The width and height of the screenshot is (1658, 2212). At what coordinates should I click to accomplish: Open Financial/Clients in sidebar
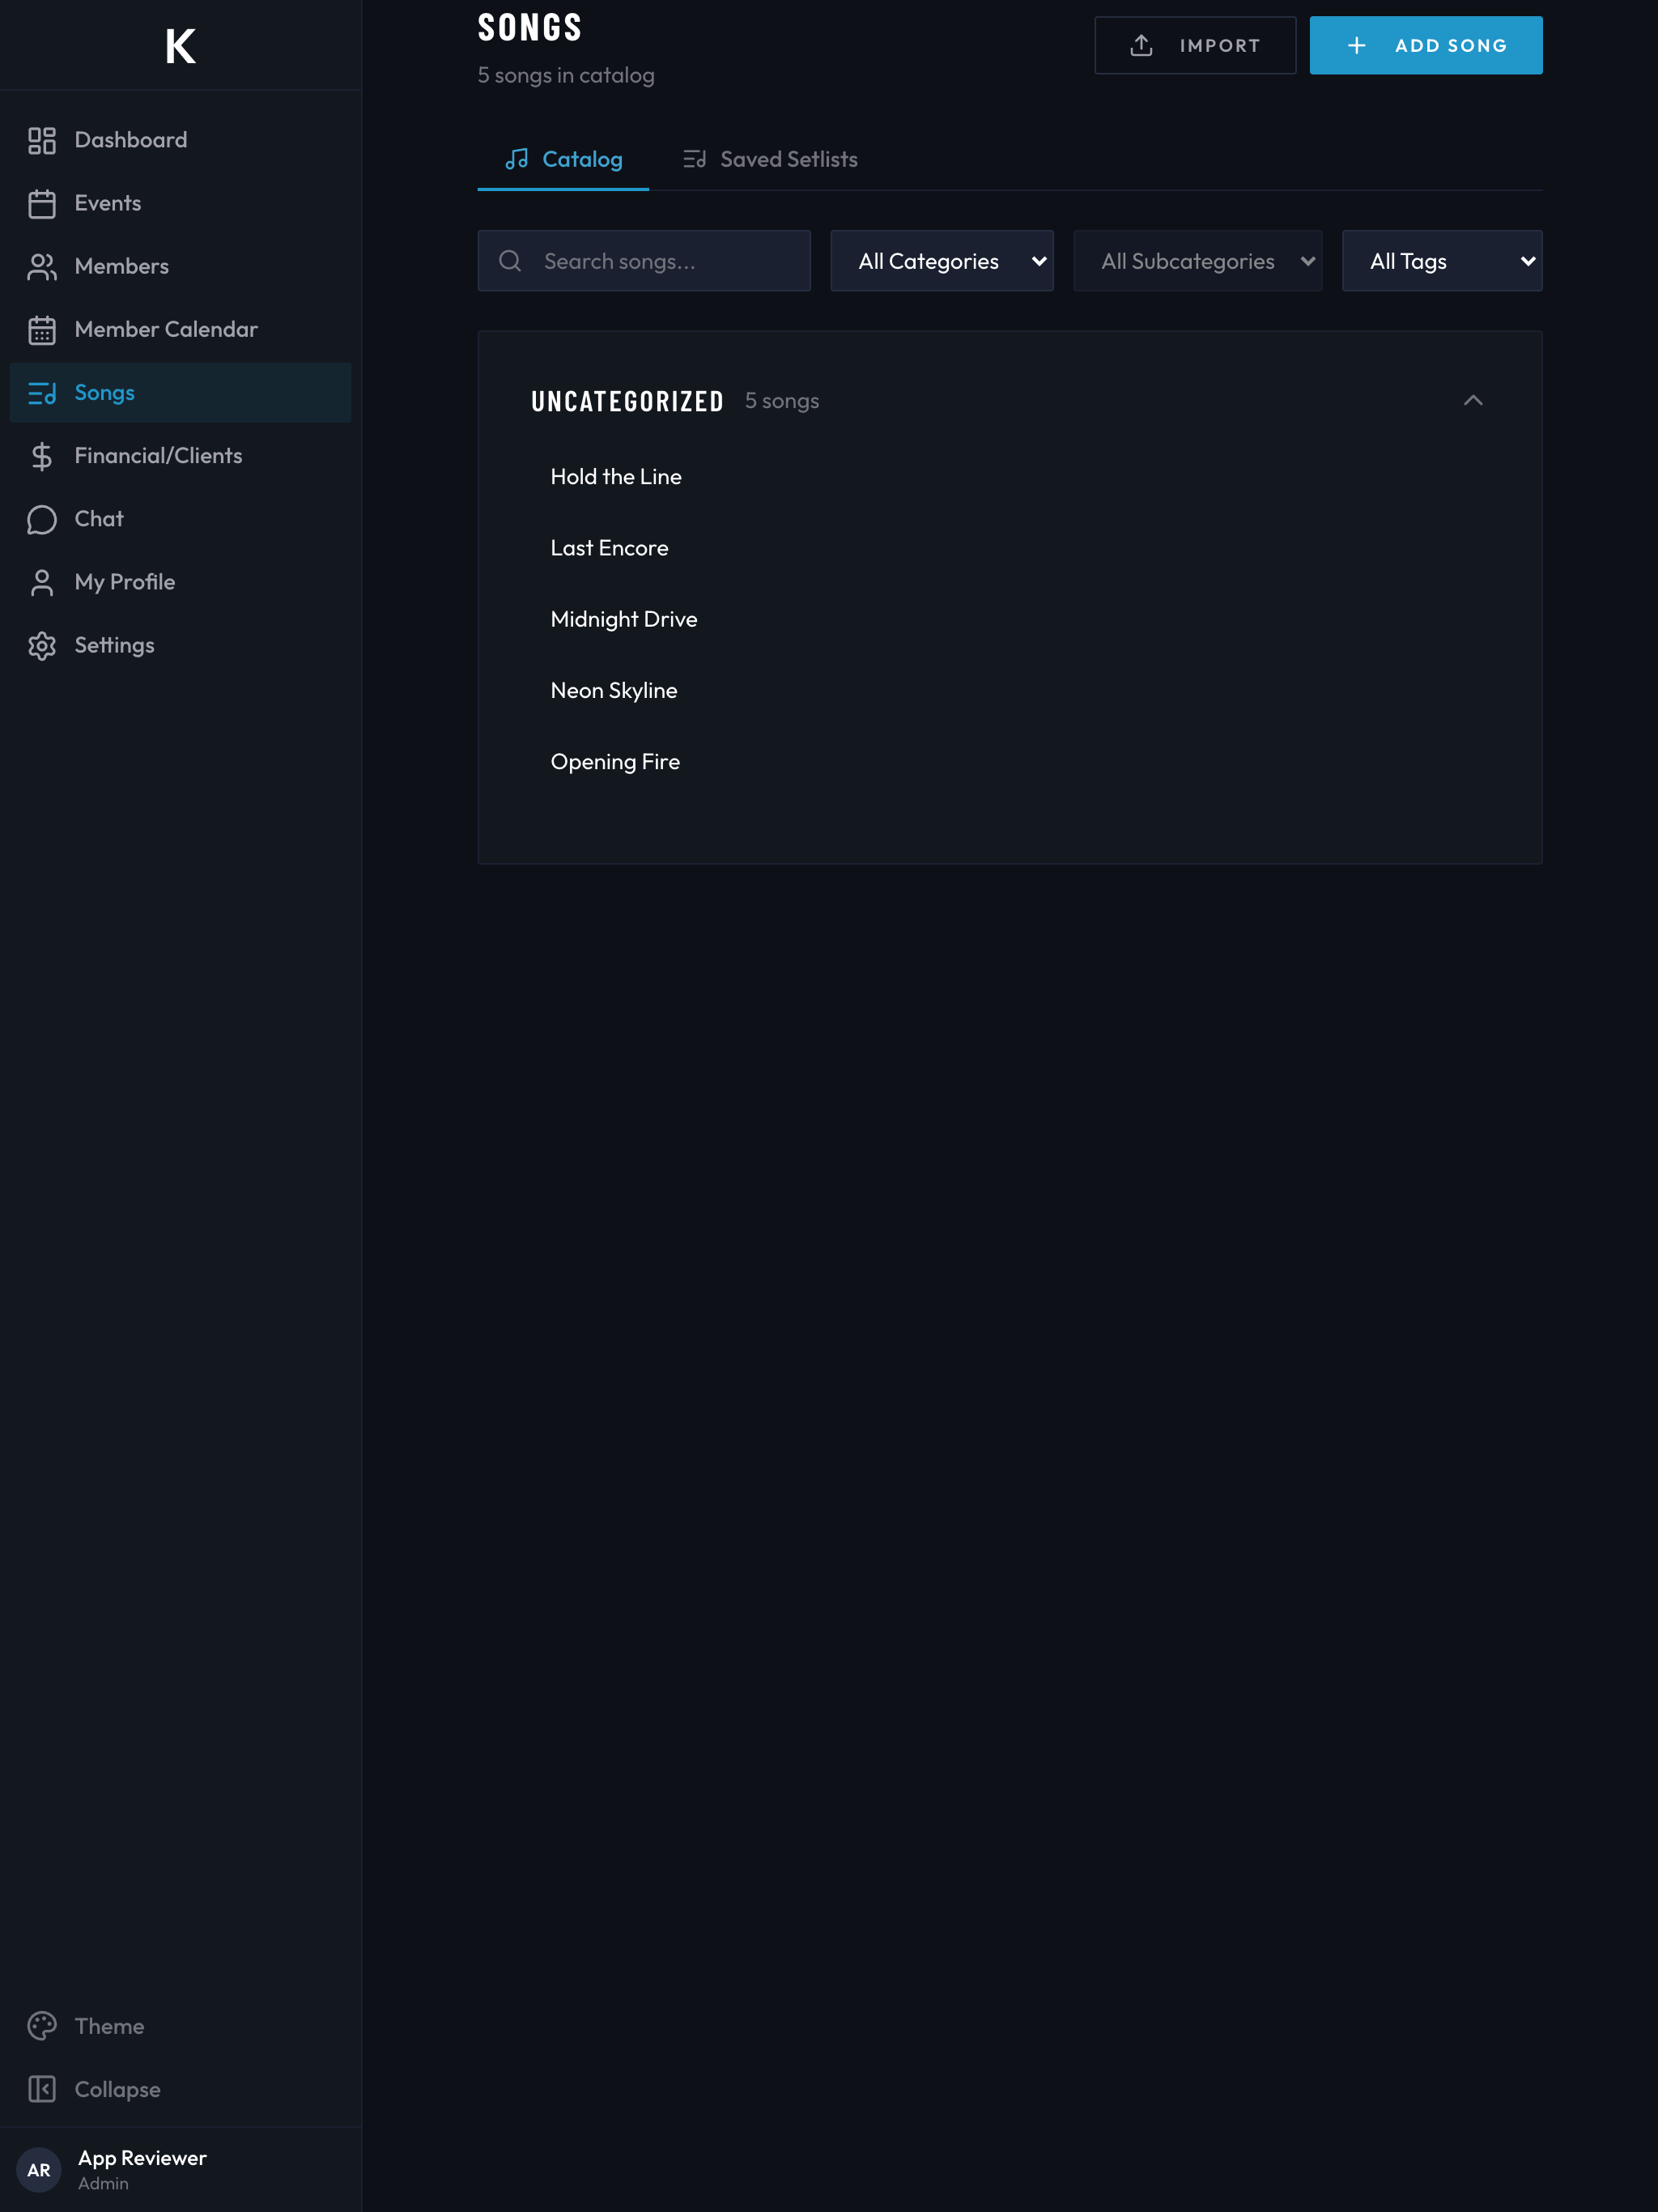tap(180, 456)
